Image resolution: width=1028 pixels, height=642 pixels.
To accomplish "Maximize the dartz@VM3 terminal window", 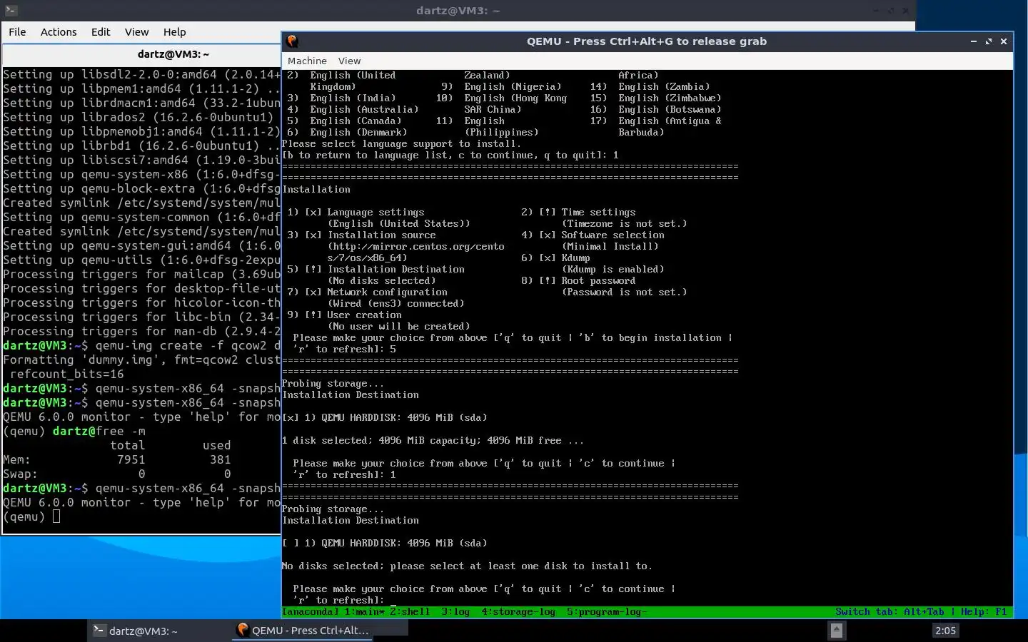I will click(891, 11).
